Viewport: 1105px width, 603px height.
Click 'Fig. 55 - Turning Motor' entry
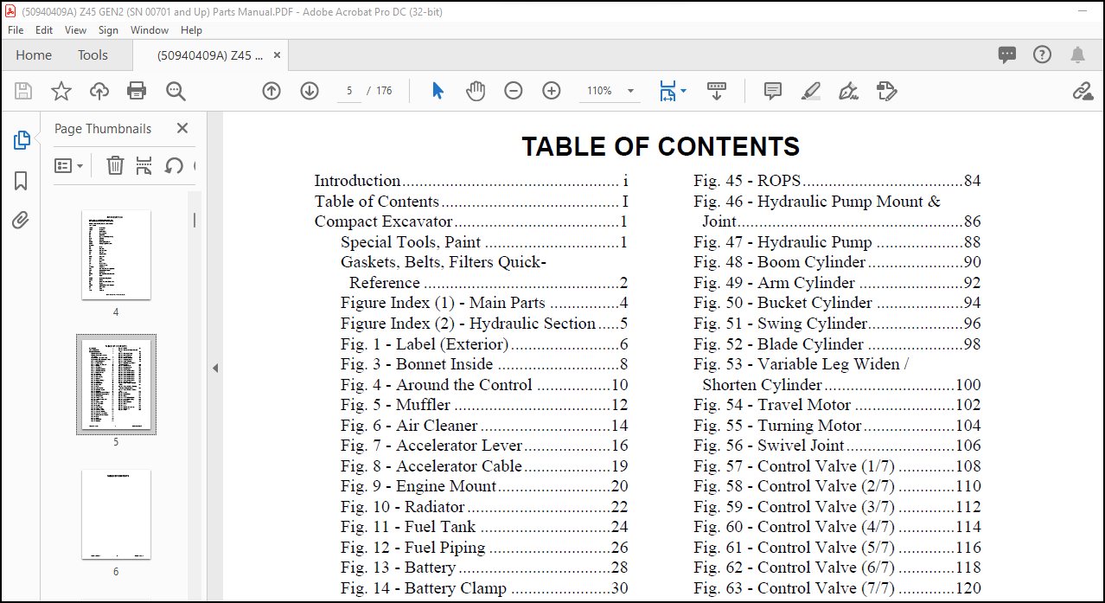click(x=837, y=425)
